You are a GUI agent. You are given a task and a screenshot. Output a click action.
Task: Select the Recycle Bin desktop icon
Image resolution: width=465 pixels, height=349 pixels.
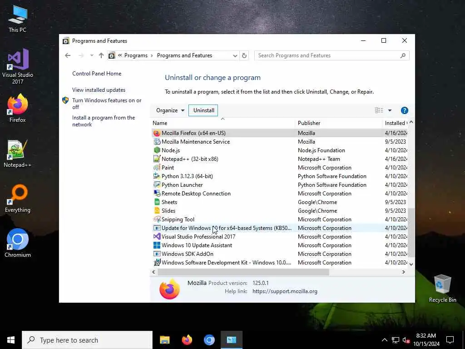pos(442,289)
